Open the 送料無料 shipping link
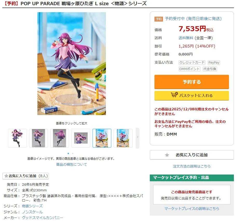The height and width of the screenshot is (221, 237). (186, 38)
